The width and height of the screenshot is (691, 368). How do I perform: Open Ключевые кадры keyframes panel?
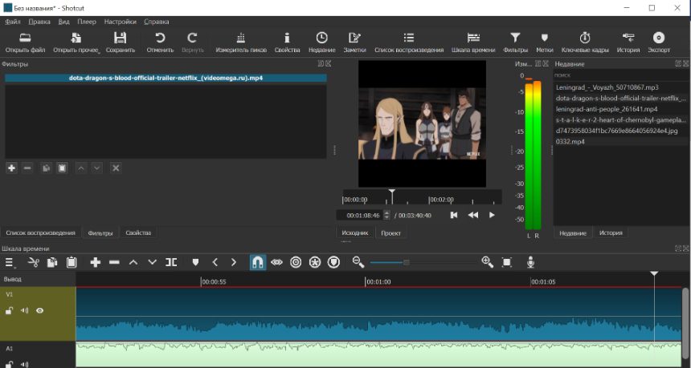(585, 42)
